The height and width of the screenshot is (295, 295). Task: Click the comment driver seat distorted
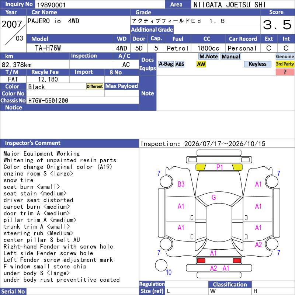click(38, 200)
